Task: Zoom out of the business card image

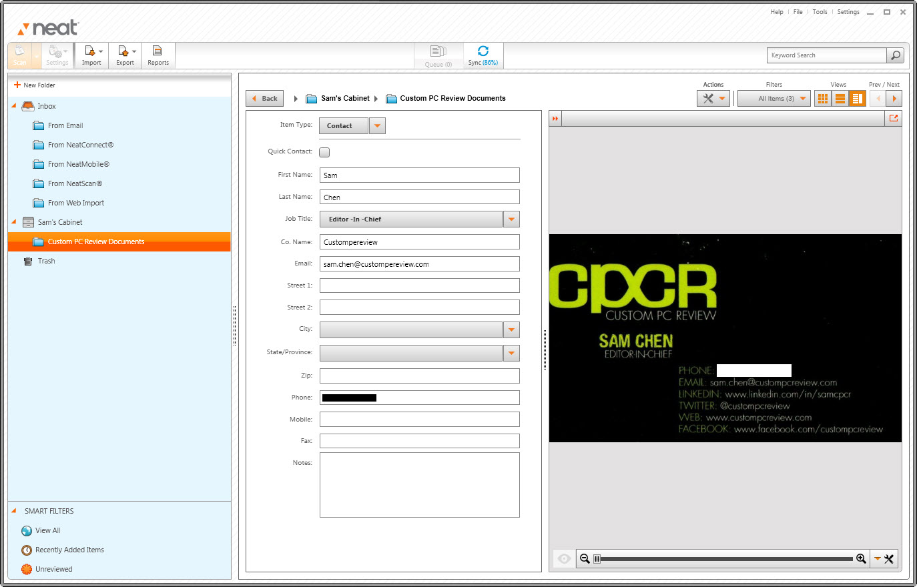Action: pyautogui.click(x=585, y=559)
